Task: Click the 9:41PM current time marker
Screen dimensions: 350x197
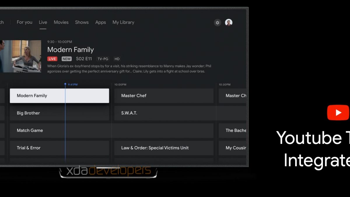Action: 71,84
